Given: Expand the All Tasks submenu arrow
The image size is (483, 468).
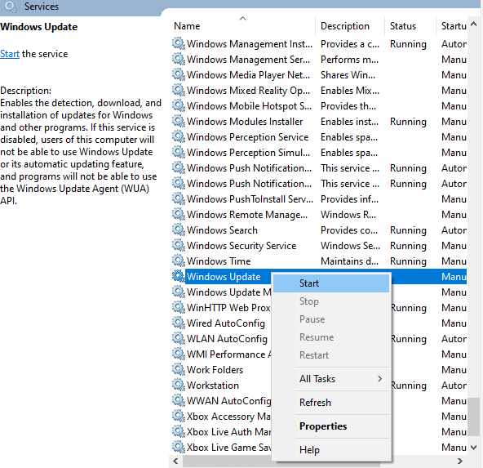Looking at the screenshot, I should coord(380,379).
